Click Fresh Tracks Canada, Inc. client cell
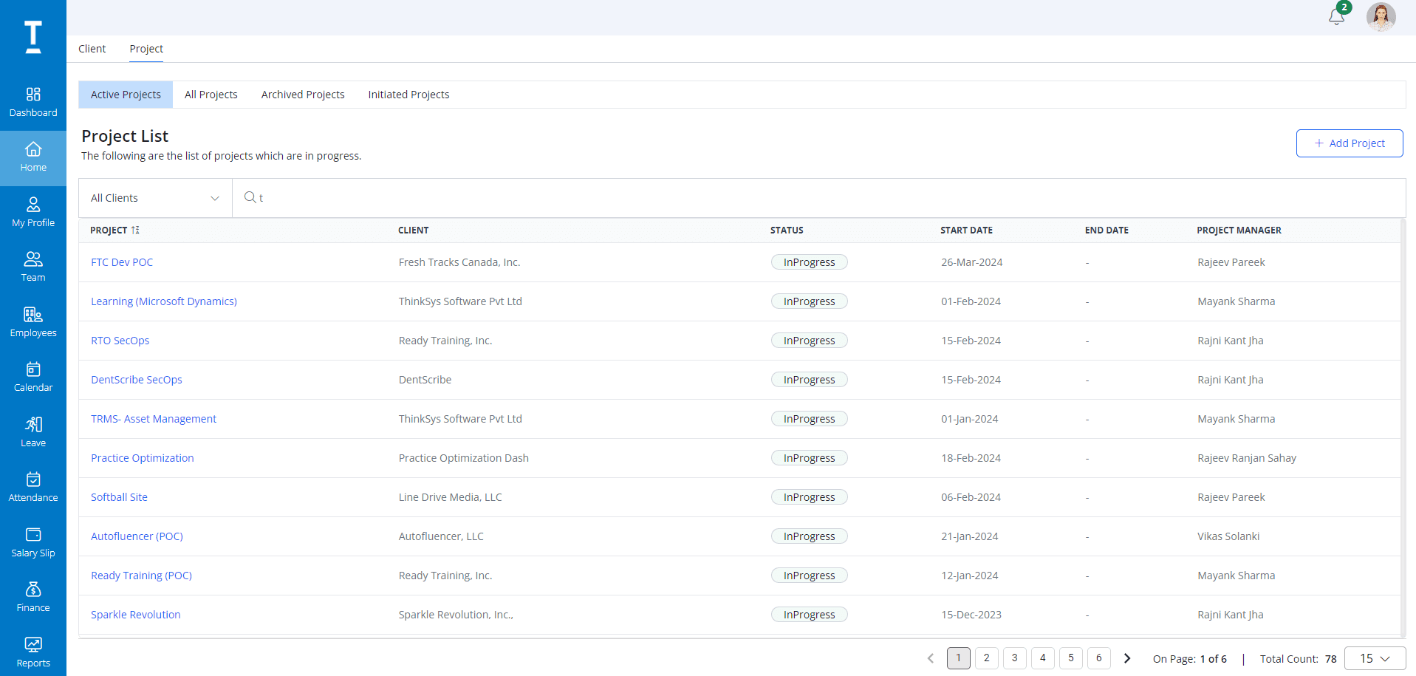Viewport: 1416px width, 676px height. pos(459,262)
